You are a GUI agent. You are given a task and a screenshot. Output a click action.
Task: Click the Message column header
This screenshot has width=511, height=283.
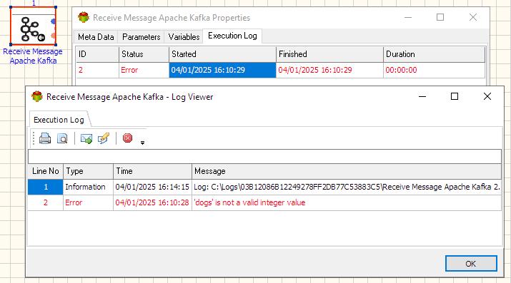coord(347,171)
